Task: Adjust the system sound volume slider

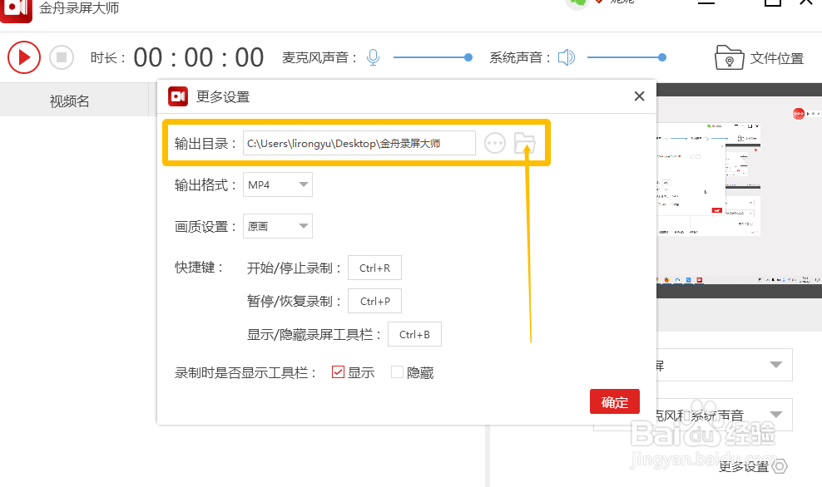Action: tap(626, 57)
